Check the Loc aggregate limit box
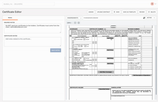Viewport: 158px width, 102px height. pos(85,46)
